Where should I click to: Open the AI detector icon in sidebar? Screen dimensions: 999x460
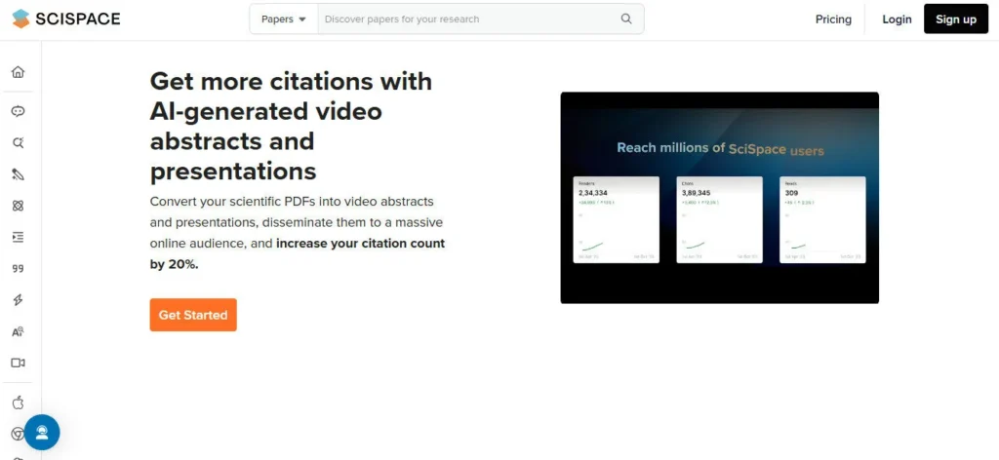click(18, 331)
